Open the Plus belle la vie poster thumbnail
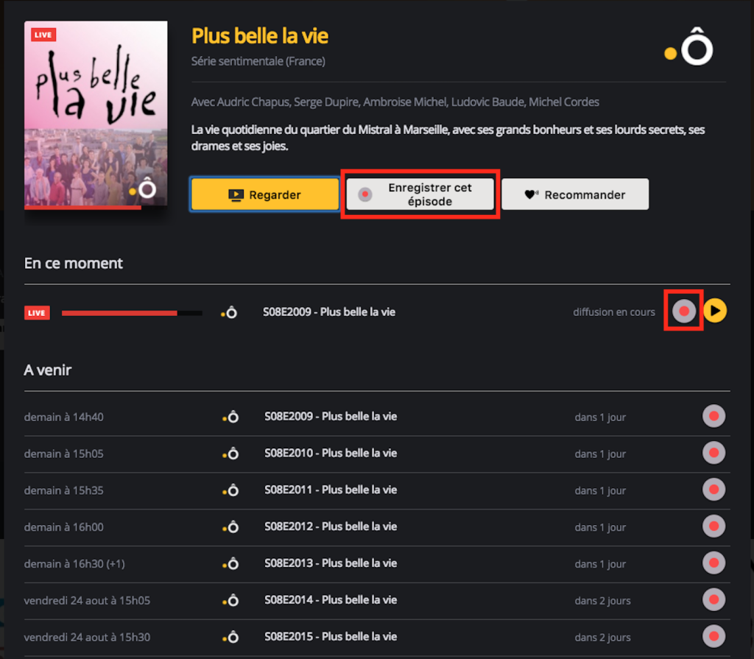 (x=96, y=113)
